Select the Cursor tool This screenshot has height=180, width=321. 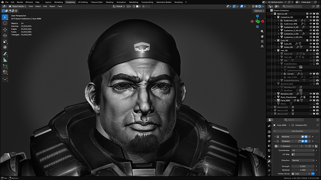(x=5, y=23)
